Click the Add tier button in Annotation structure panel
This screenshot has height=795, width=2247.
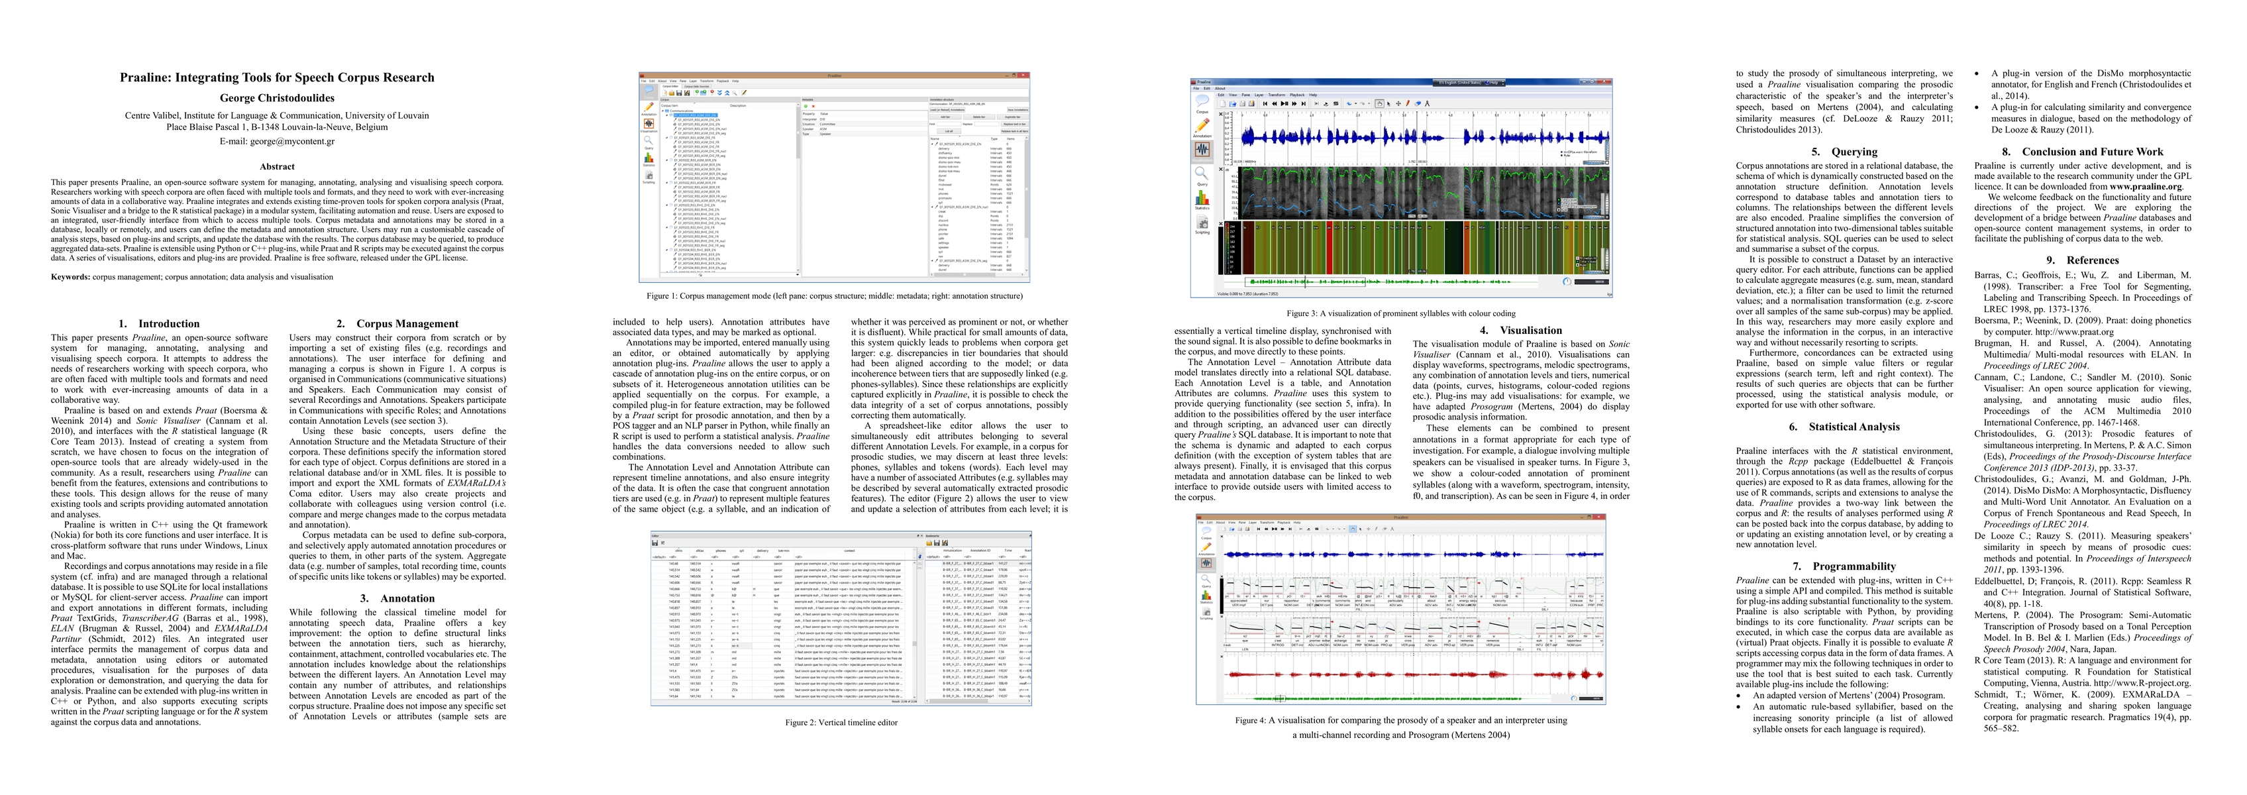tap(945, 117)
